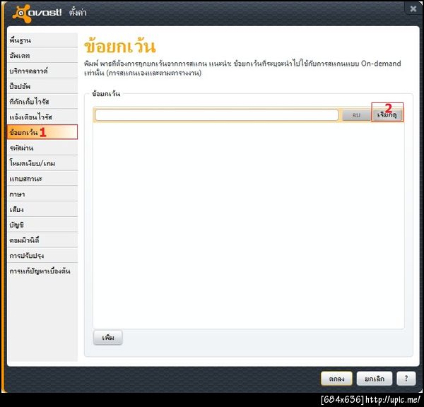
Task: Click the ยกเลิก cancel button
Action: pos(375,378)
